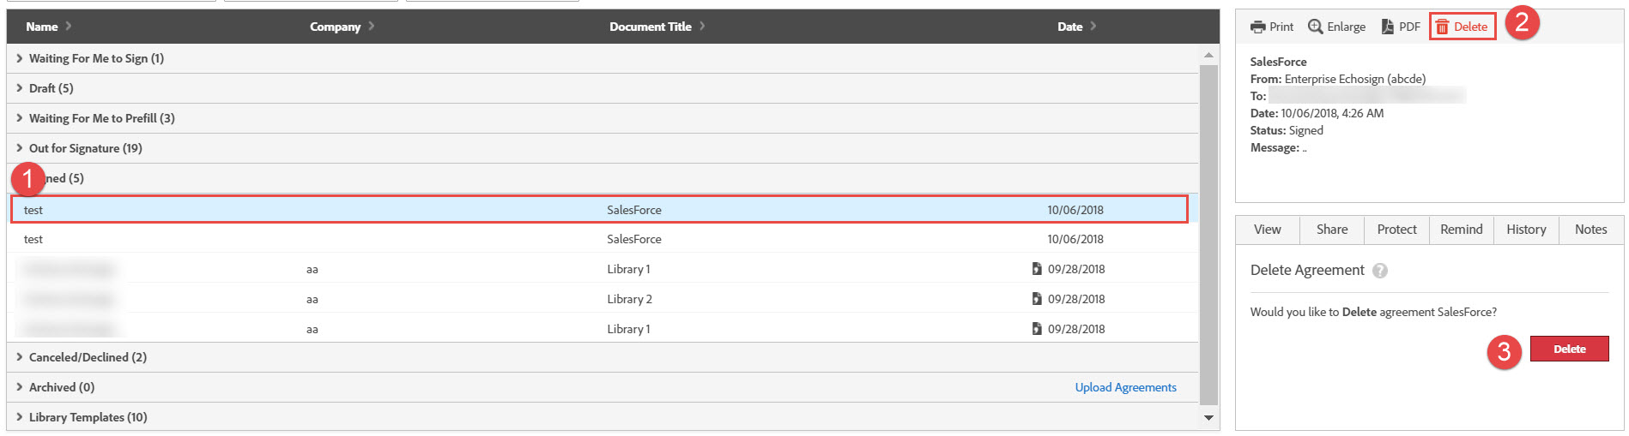Image resolution: width=1629 pixels, height=436 pixels.
Task: Open help icon beside Delete Agreement
Action: coord(1379,271)
